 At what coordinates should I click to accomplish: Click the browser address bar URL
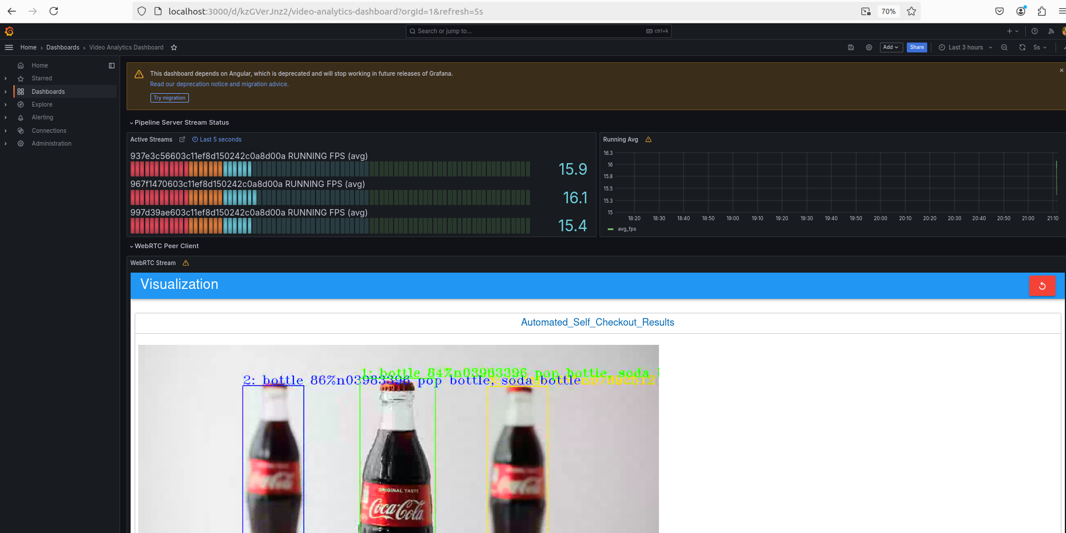325,11
